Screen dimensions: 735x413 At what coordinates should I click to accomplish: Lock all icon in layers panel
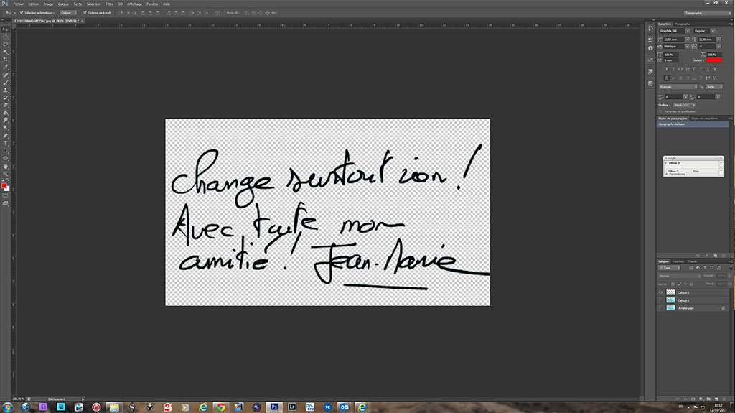tap(692, 284)
